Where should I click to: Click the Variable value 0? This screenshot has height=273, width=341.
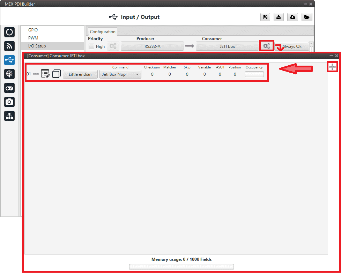tap(205, 74)
